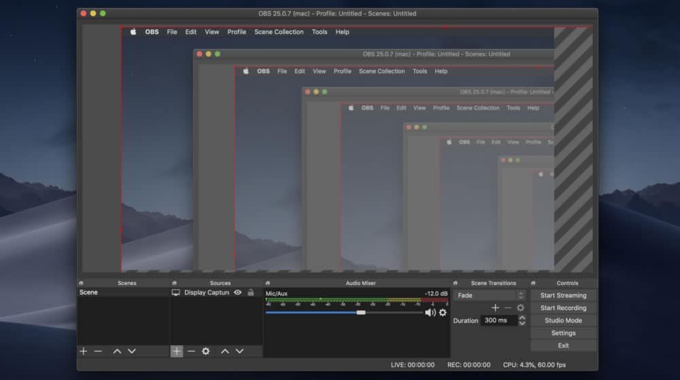
Task: Open the Edit menu
Action: 191,32
